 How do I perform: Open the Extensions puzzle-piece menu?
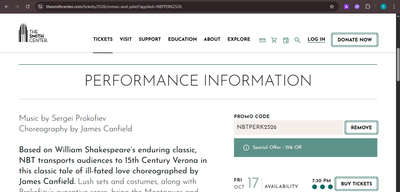tap(368, 7)
